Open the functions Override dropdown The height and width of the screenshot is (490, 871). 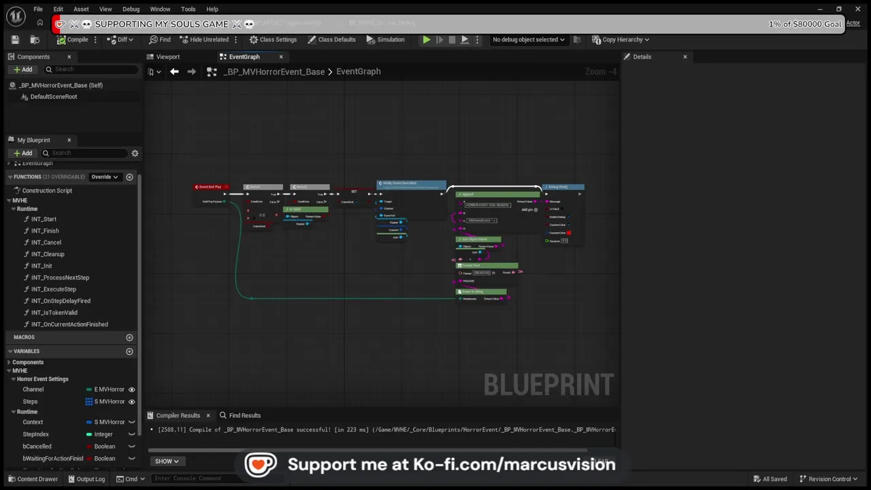click(x=105, y=177)
